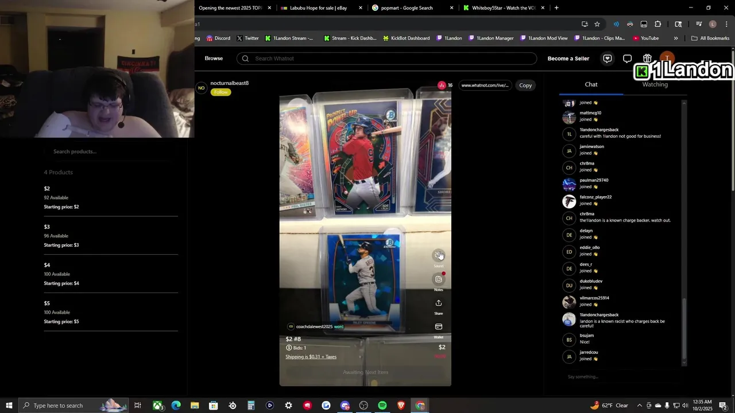This screenshot has height=413, width=735.
Task: Open Spotify from the taskbar
Action: point(382,406)
